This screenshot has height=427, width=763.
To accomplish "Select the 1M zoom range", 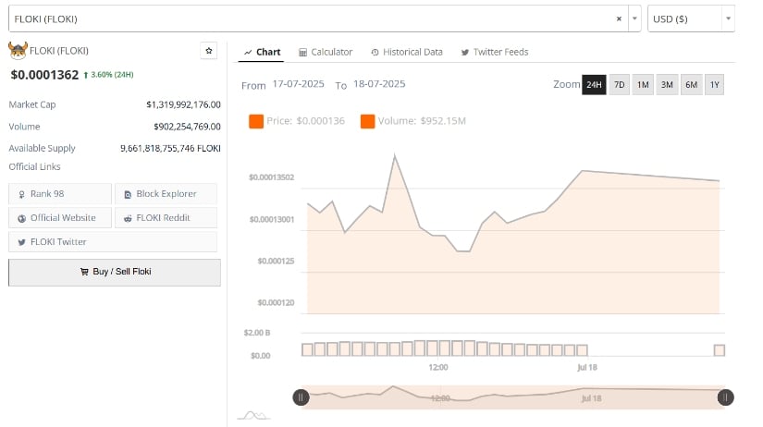I will [643, 85].
